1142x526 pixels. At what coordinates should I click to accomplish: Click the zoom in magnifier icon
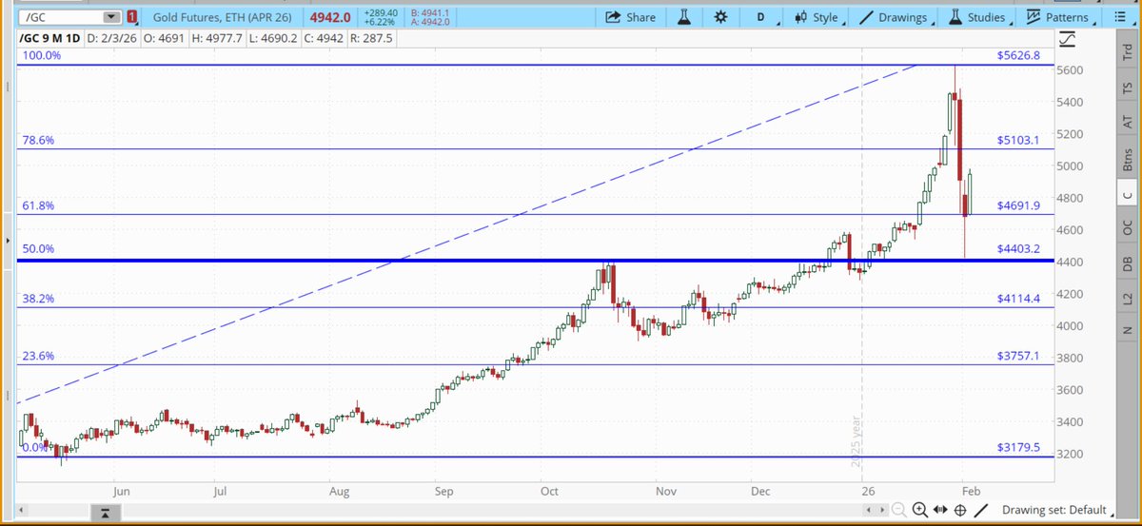[x=919, y=510]
